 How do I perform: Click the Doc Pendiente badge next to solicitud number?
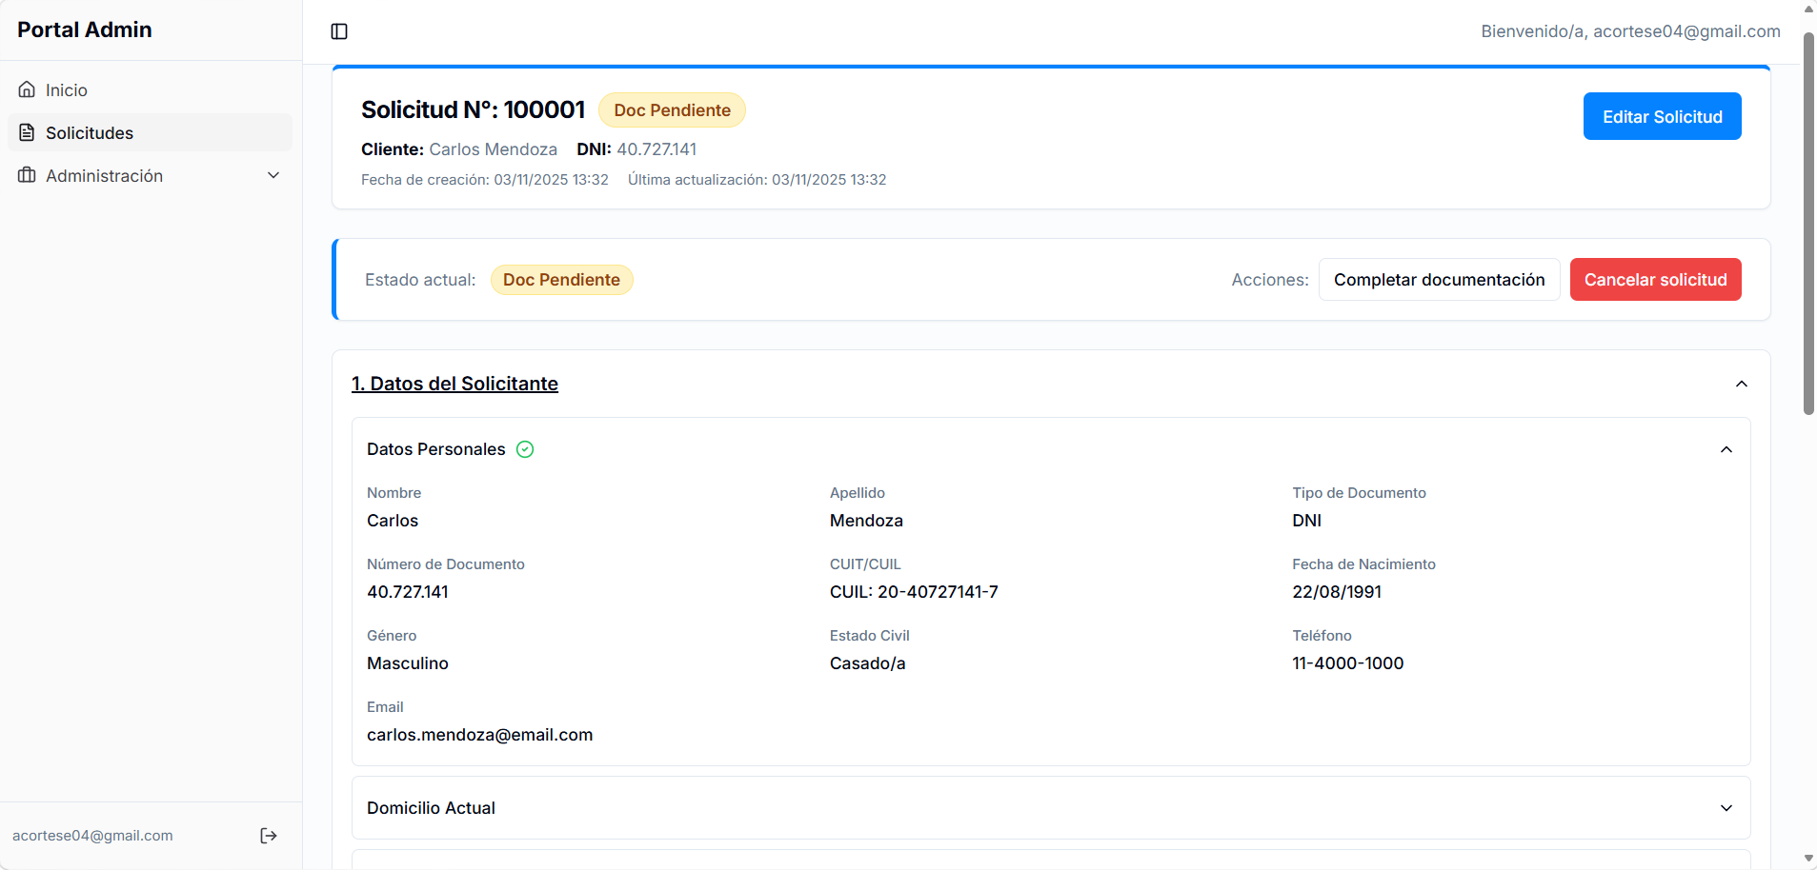pos(672,109)
